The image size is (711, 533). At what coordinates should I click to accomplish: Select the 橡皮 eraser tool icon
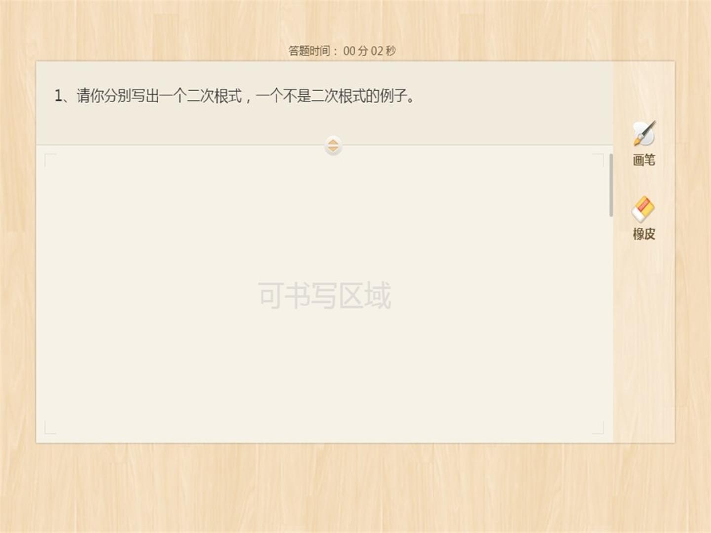643,209
